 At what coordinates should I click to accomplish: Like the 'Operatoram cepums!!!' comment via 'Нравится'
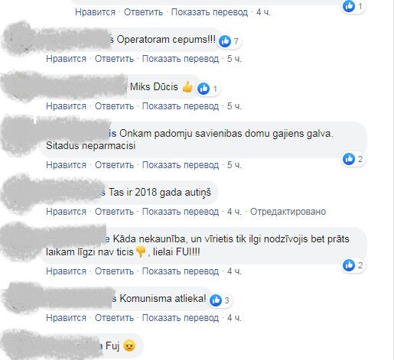point(66,59)
